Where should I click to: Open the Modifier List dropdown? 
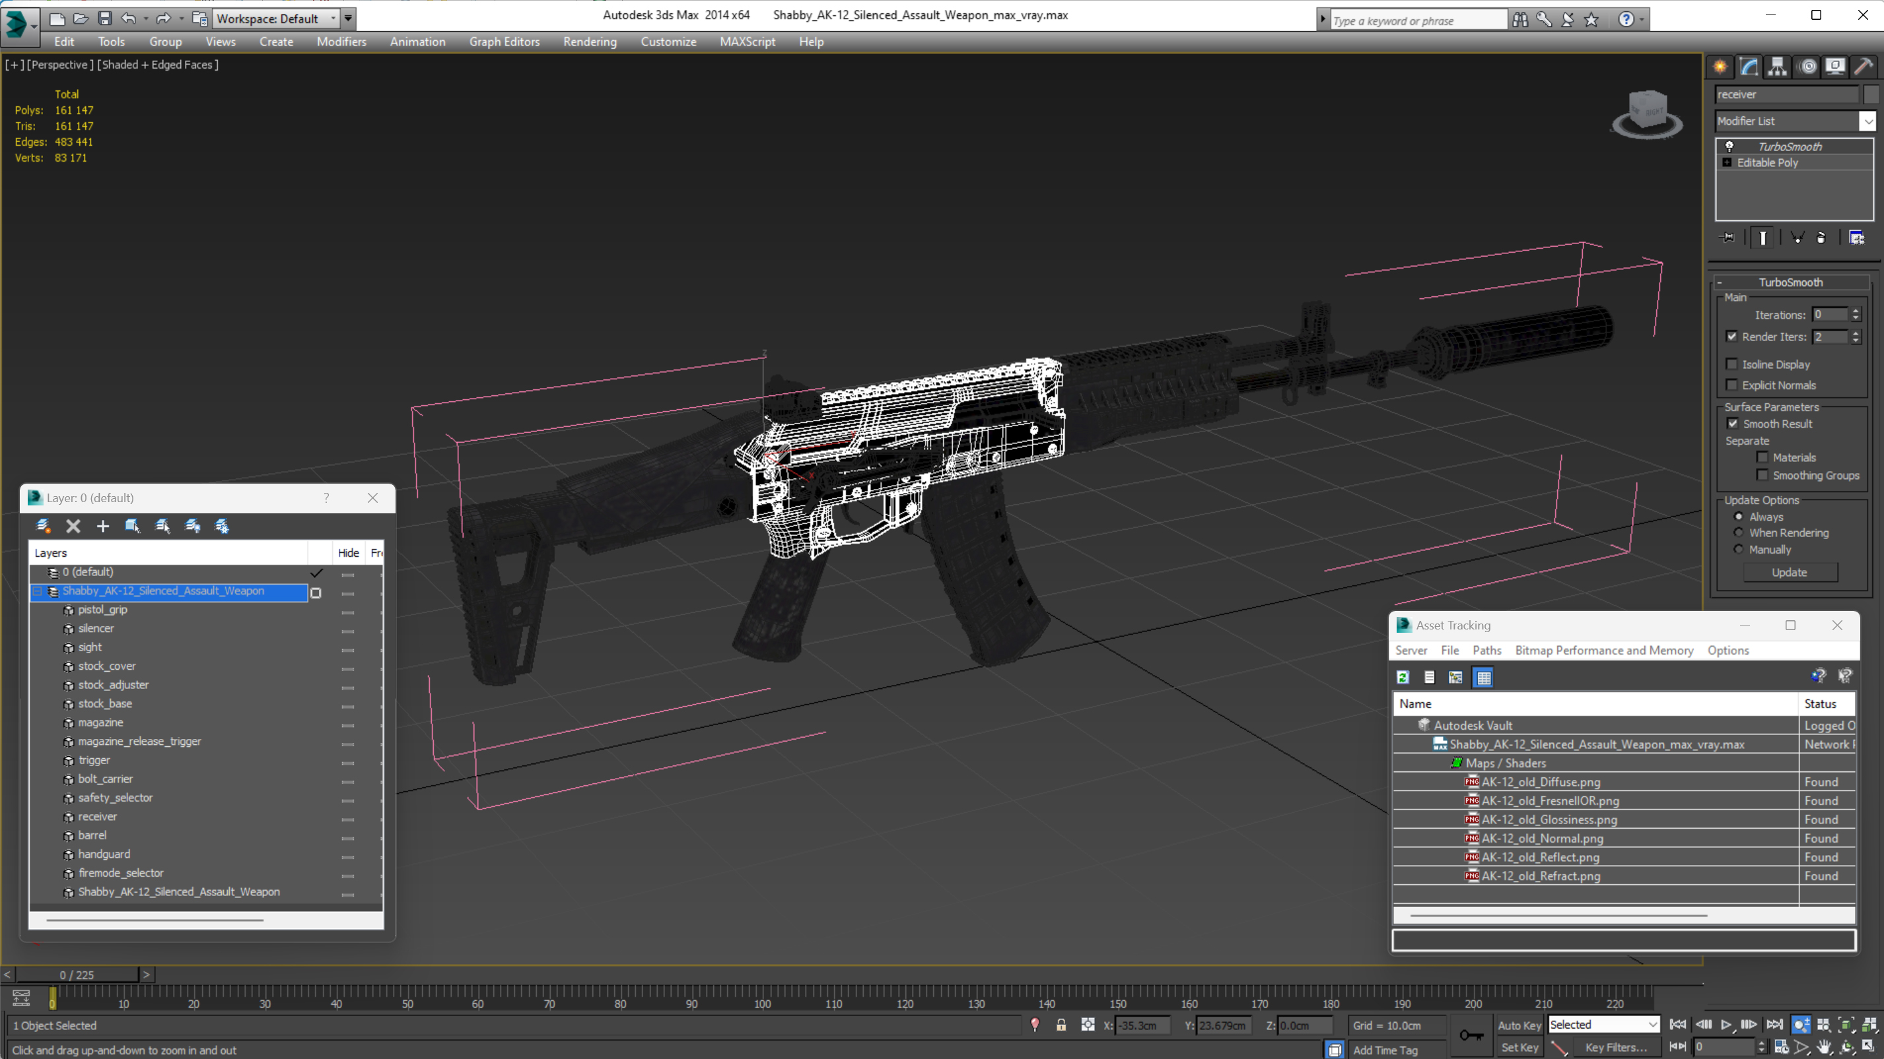click(x=1868, y=121)
